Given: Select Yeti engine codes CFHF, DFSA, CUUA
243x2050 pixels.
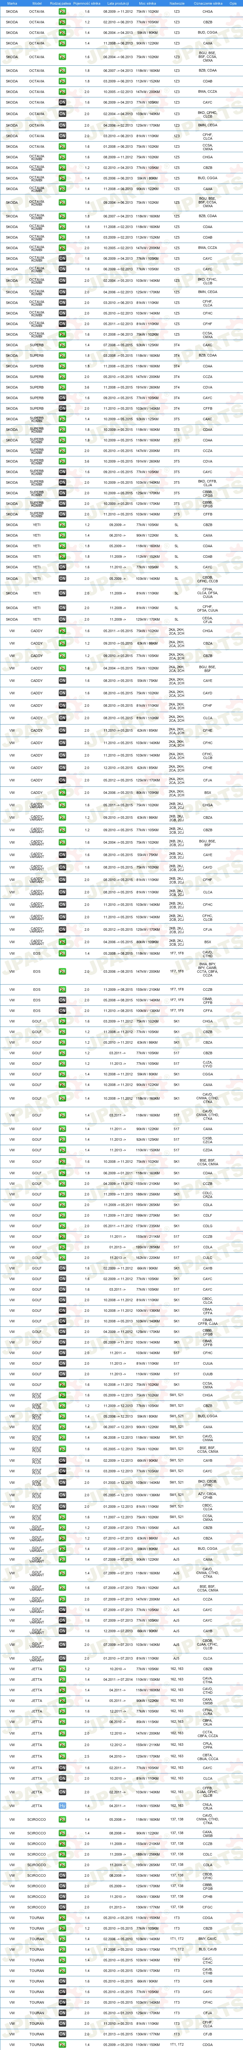Looking at the screenshot, I should pos(207,607).
